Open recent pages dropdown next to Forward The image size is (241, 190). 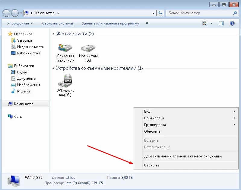click(21, 13)
